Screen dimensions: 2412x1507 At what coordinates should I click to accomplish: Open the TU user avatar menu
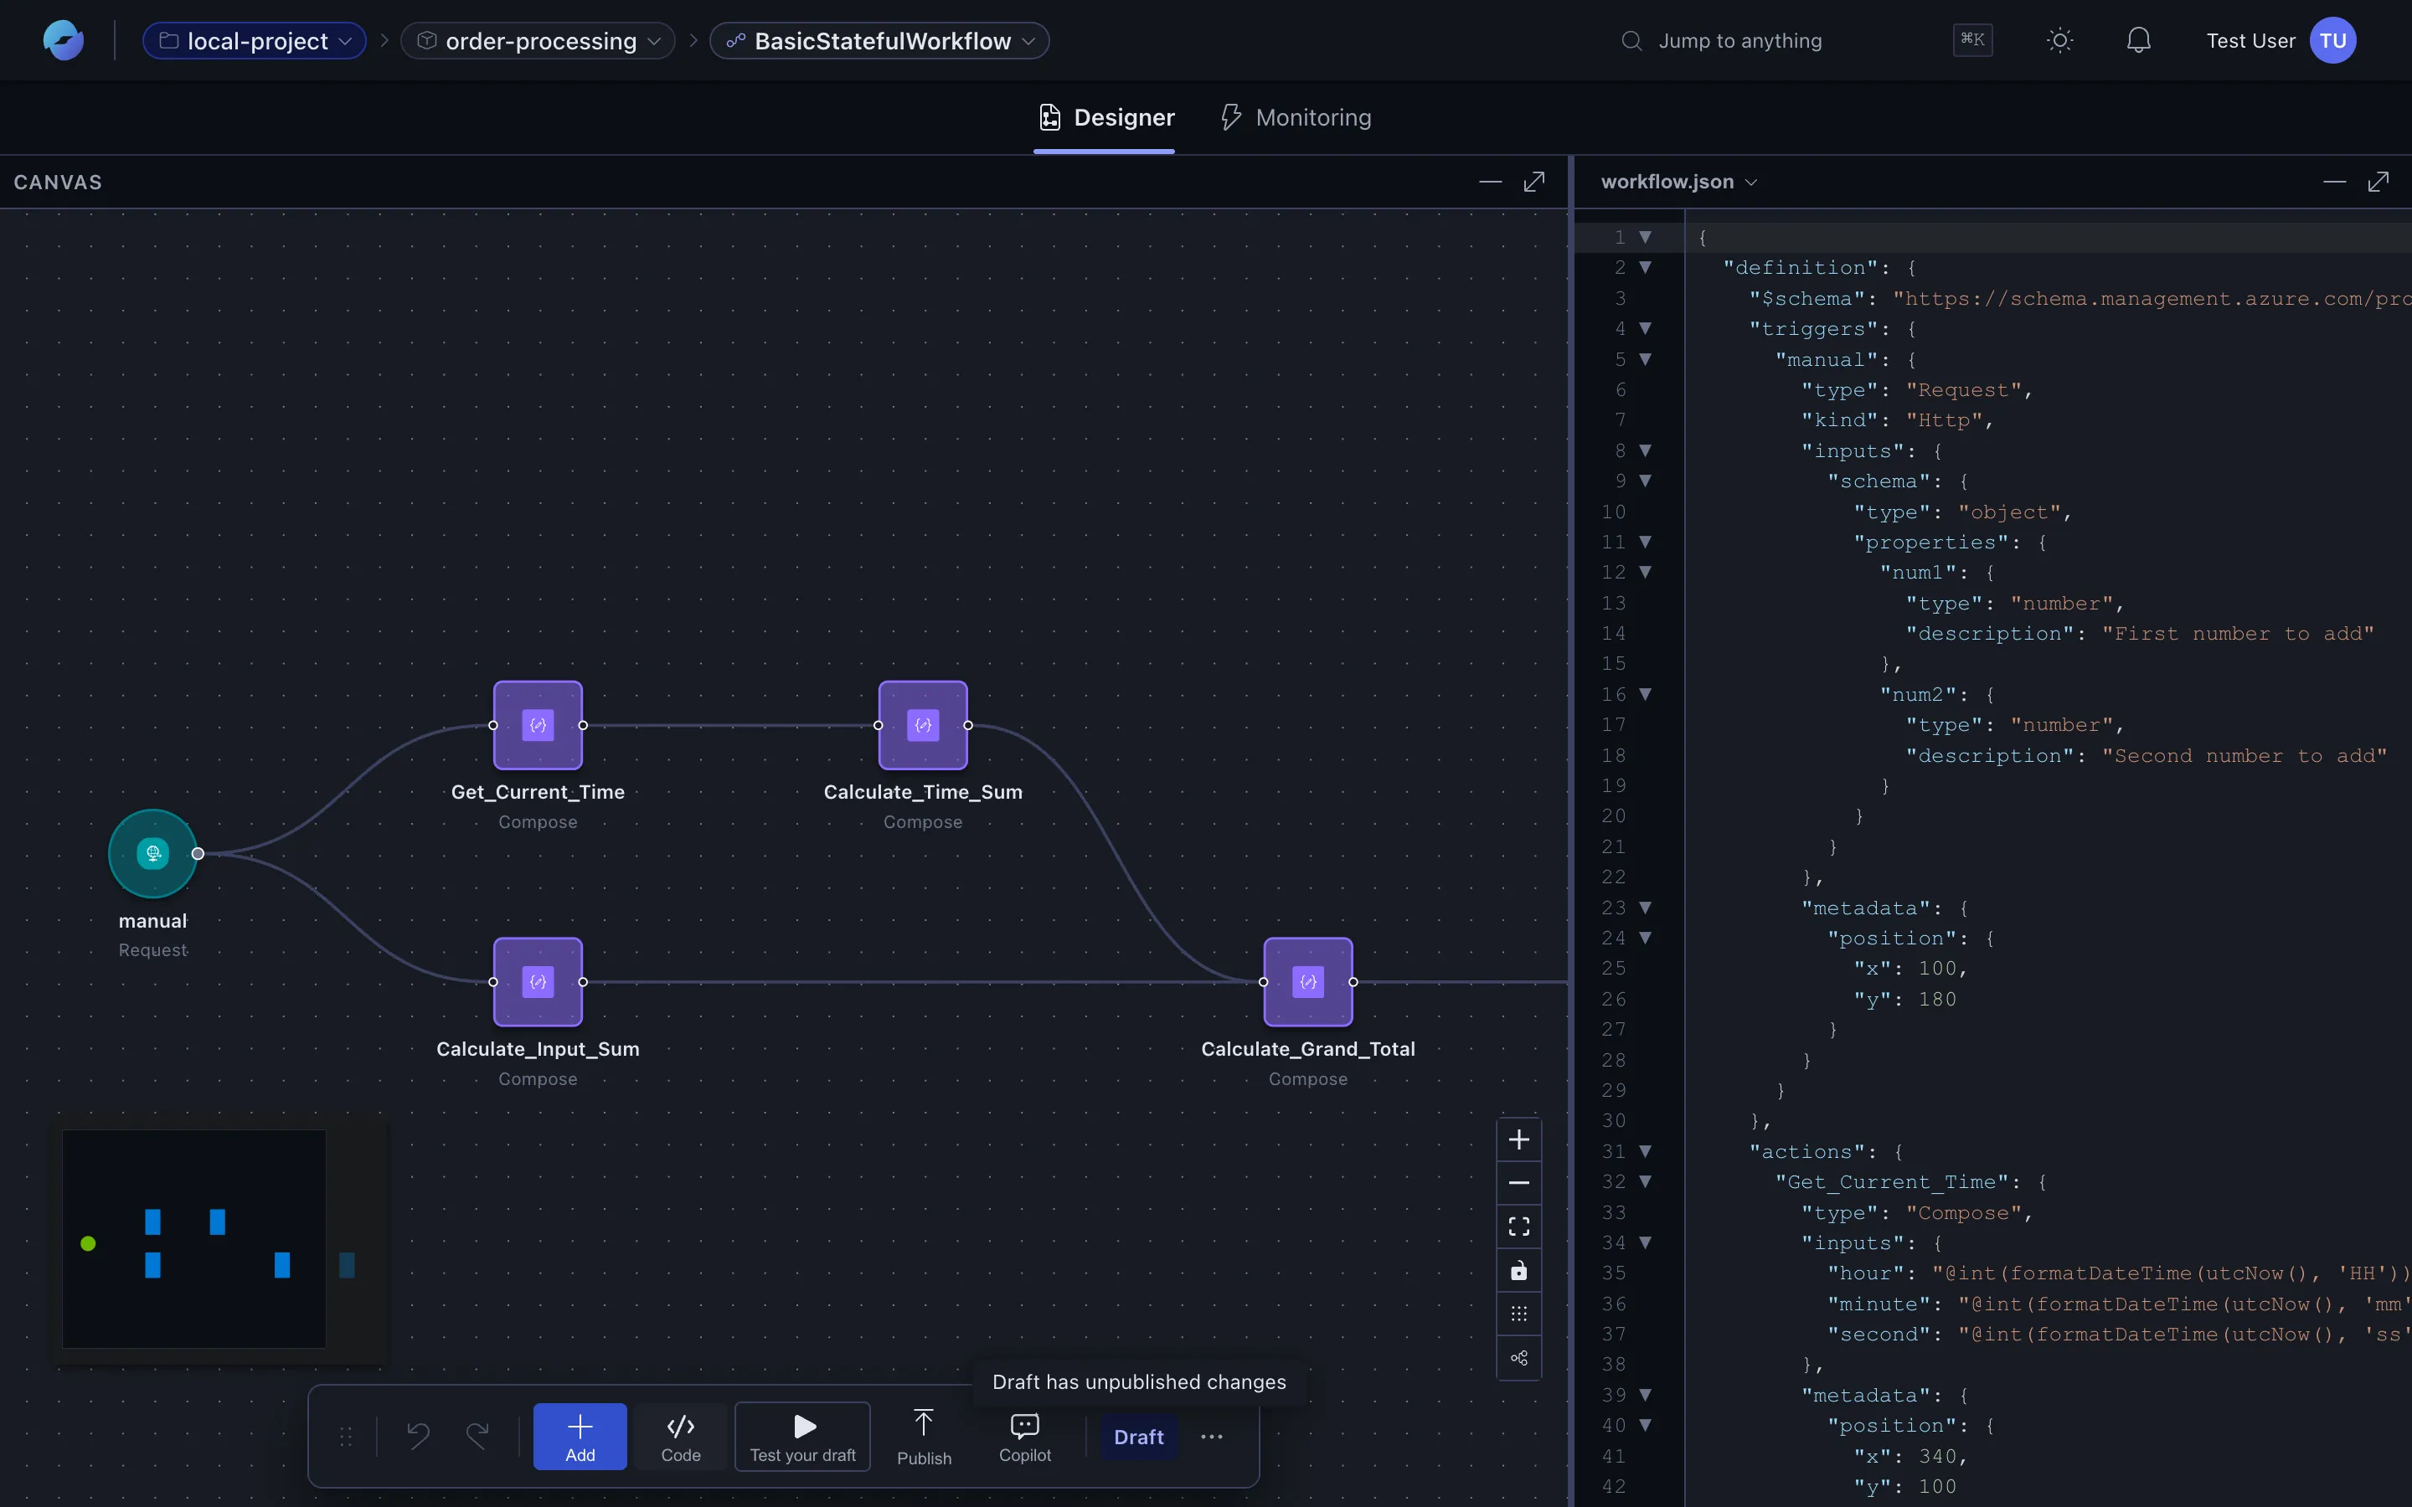pos(2333,41)
